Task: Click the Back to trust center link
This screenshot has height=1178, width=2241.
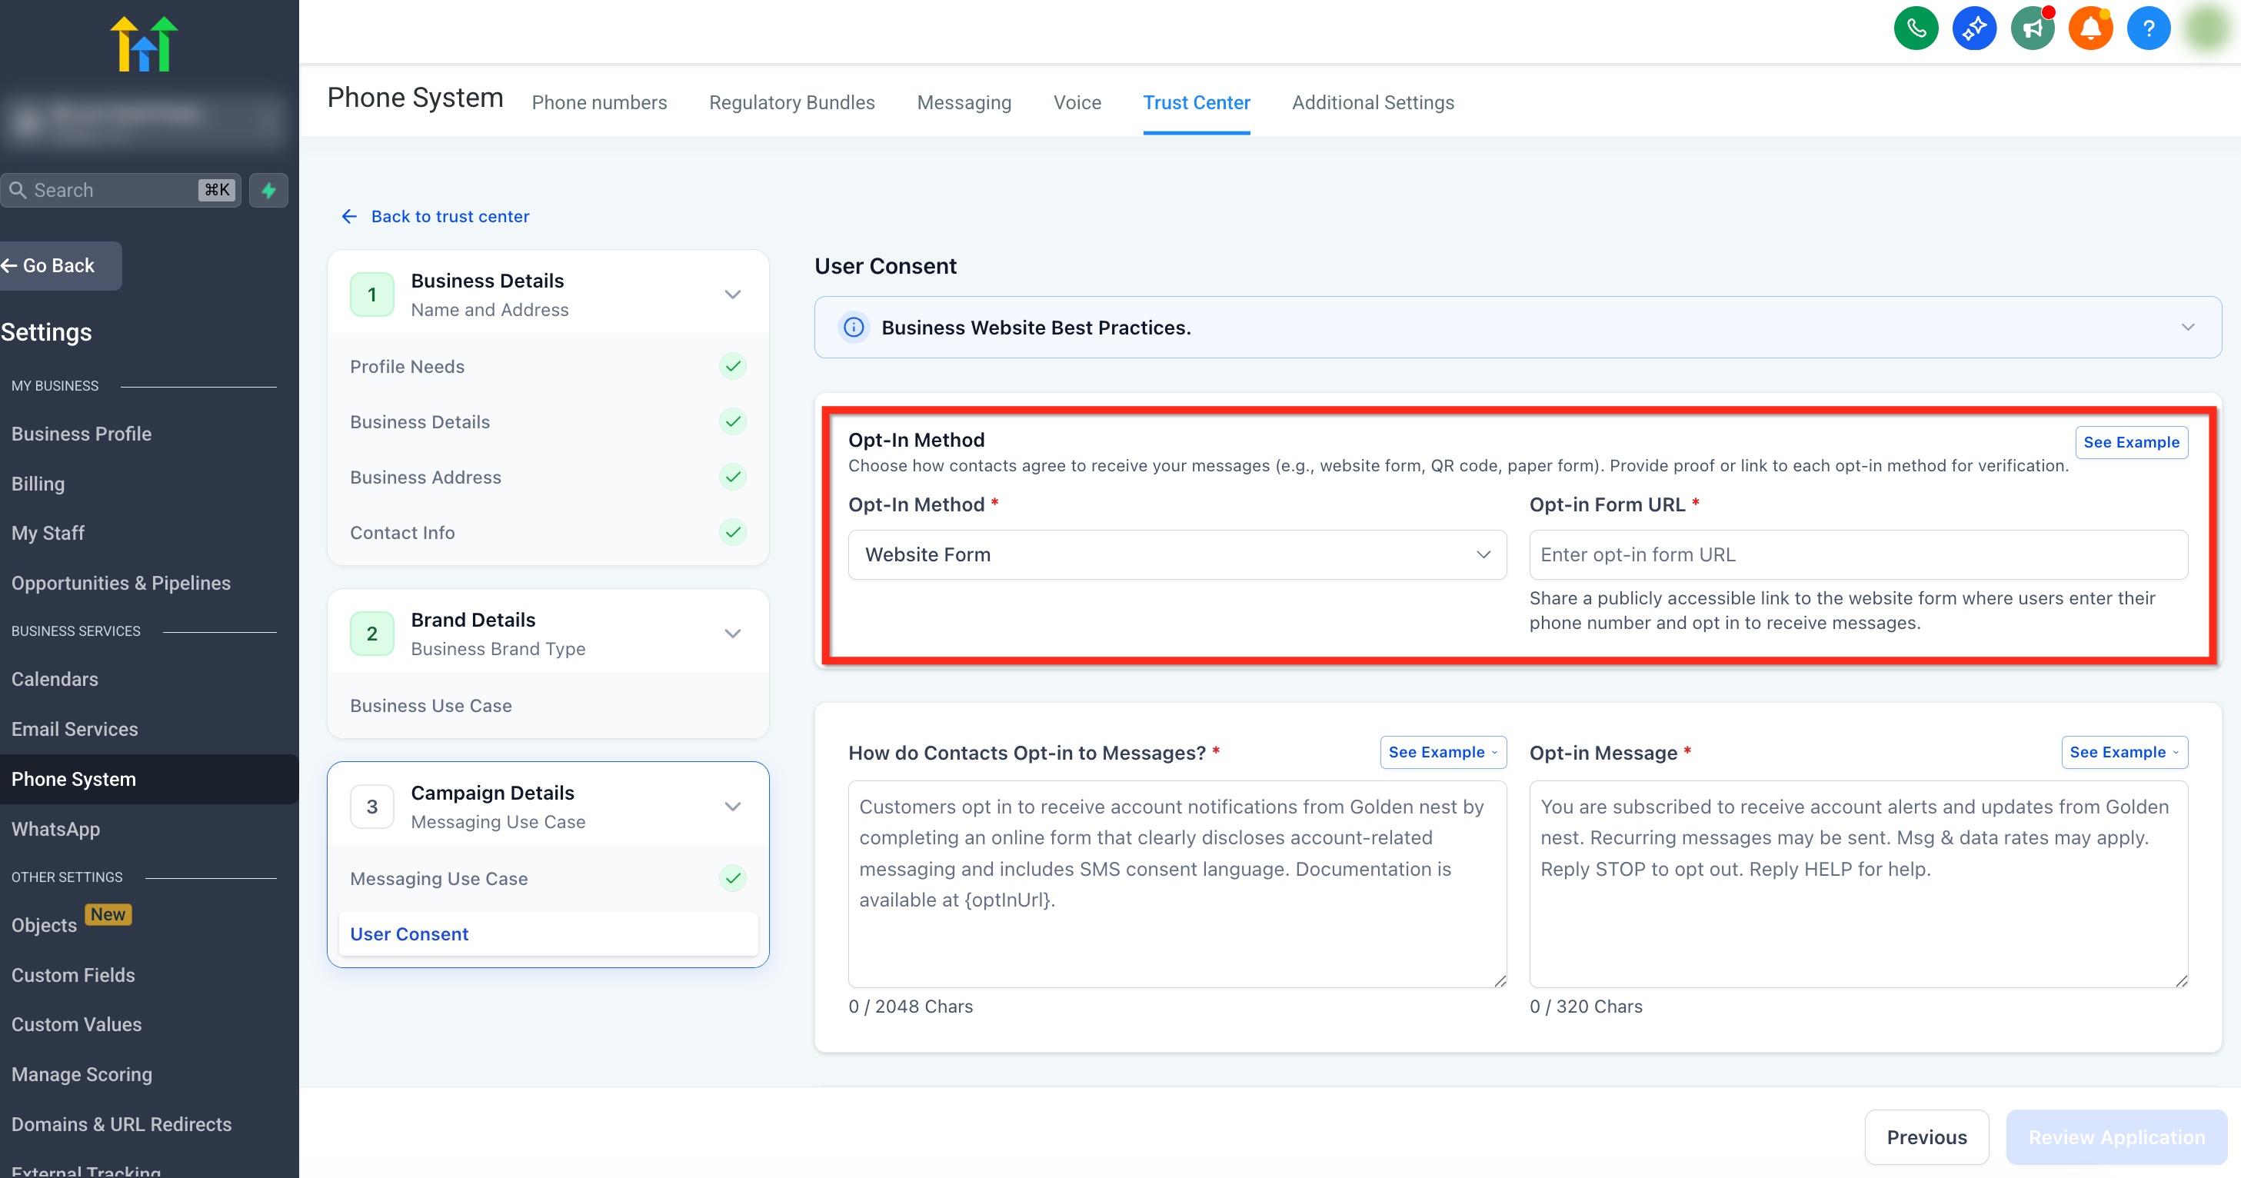Action: pyautogui.click(x=449, y=217)
